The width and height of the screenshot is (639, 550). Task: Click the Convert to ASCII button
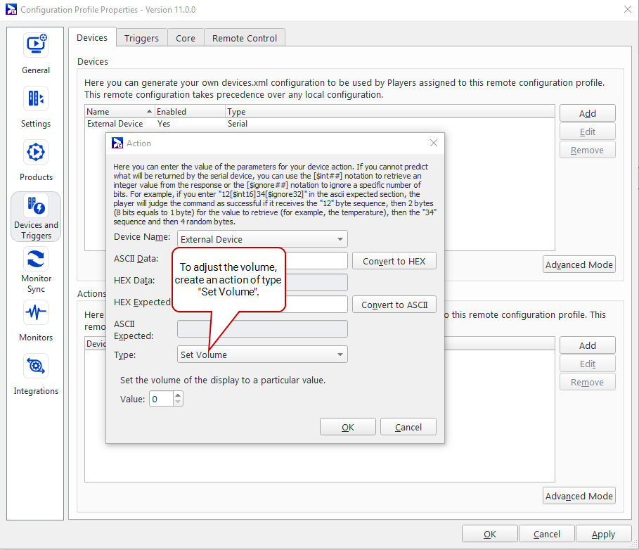click(394, 305)
